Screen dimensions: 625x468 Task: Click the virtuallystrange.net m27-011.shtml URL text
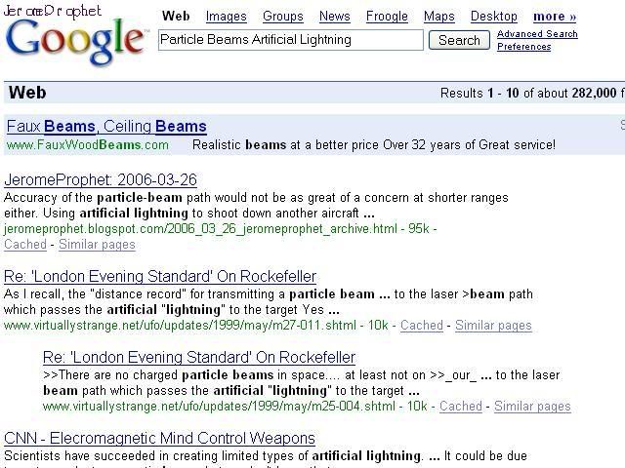click(180, 326)
